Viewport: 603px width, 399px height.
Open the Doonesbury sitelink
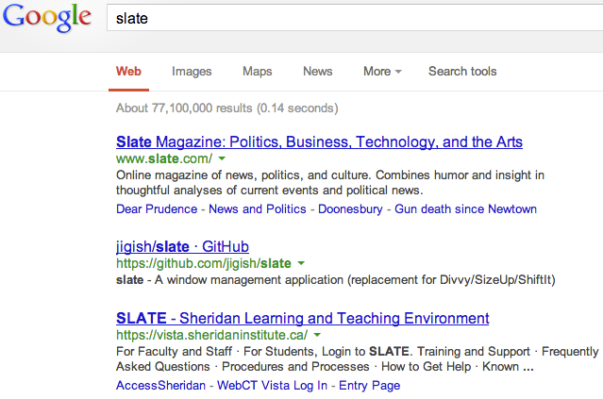350,209
